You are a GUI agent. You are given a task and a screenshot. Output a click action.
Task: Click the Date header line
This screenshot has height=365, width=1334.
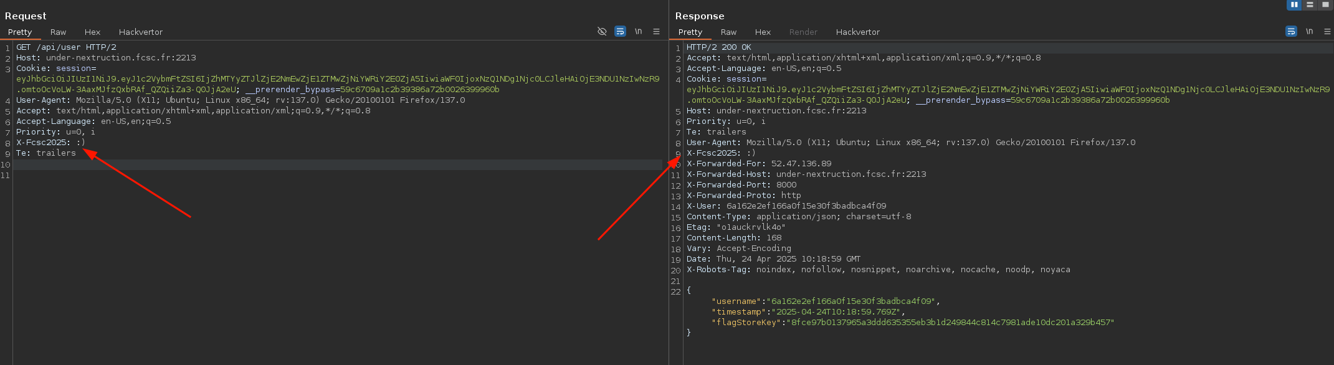(x=774, y=259)
